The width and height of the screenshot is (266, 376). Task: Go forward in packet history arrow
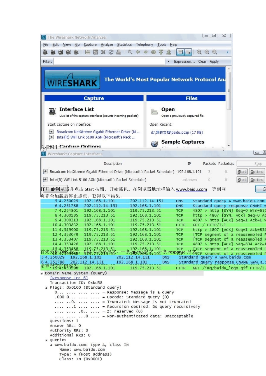(x=146, y=52)
